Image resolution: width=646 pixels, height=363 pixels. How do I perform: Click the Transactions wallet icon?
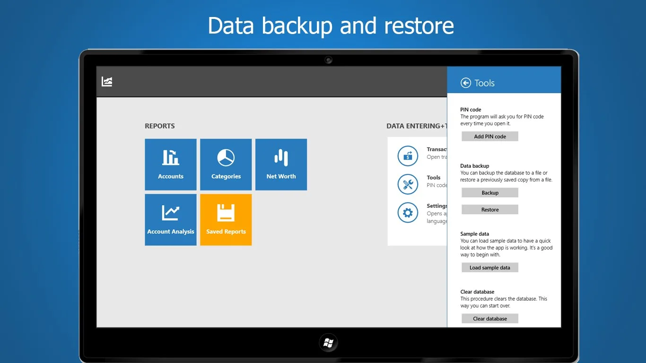408,156
